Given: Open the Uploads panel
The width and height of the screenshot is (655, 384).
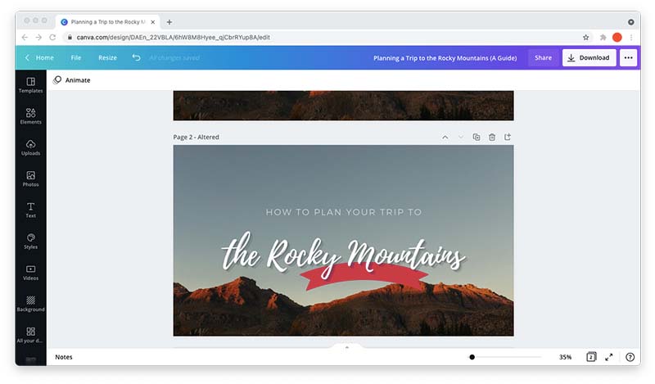Looking at the screenshot, I should [x=30, y=147].
